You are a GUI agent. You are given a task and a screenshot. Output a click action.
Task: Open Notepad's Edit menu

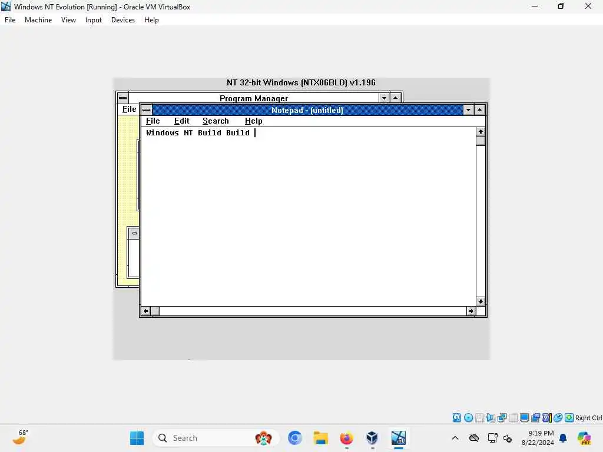coord(181,121)
